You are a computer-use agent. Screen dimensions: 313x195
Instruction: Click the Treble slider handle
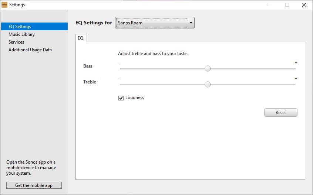[x=208, y=85]
